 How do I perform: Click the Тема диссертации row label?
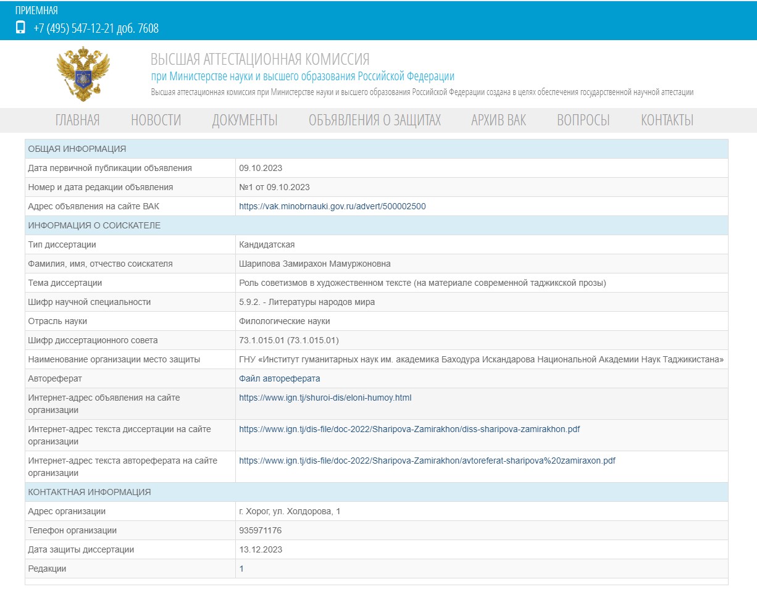coord(65,283)
